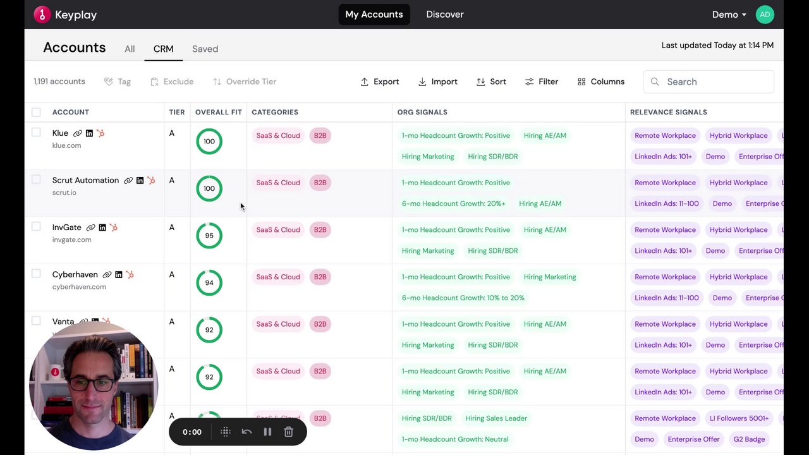Click the 'LI Followers 5001+' tag

[739, 418]
